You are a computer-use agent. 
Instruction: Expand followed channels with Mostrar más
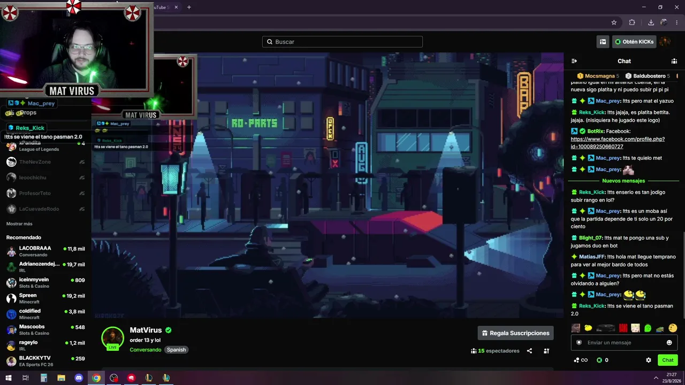pyautogui.click(x=19, y=224)
